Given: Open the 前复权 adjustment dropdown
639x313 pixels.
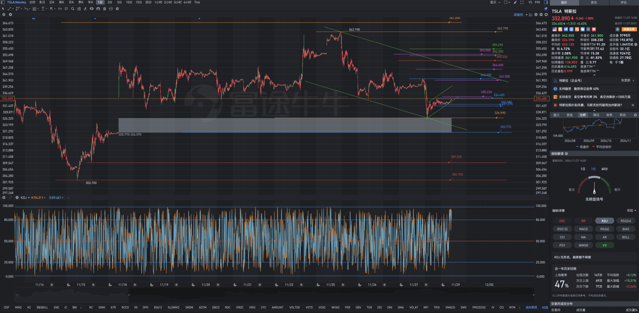Looking at the screenshot, I should (x=520, y=15).
